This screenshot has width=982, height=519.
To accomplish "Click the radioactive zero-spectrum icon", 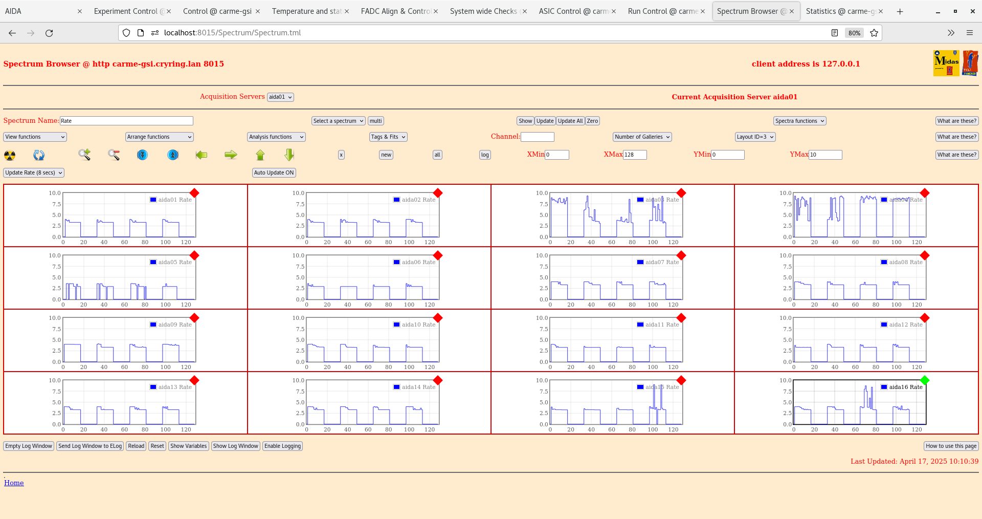I will [9, 155].
